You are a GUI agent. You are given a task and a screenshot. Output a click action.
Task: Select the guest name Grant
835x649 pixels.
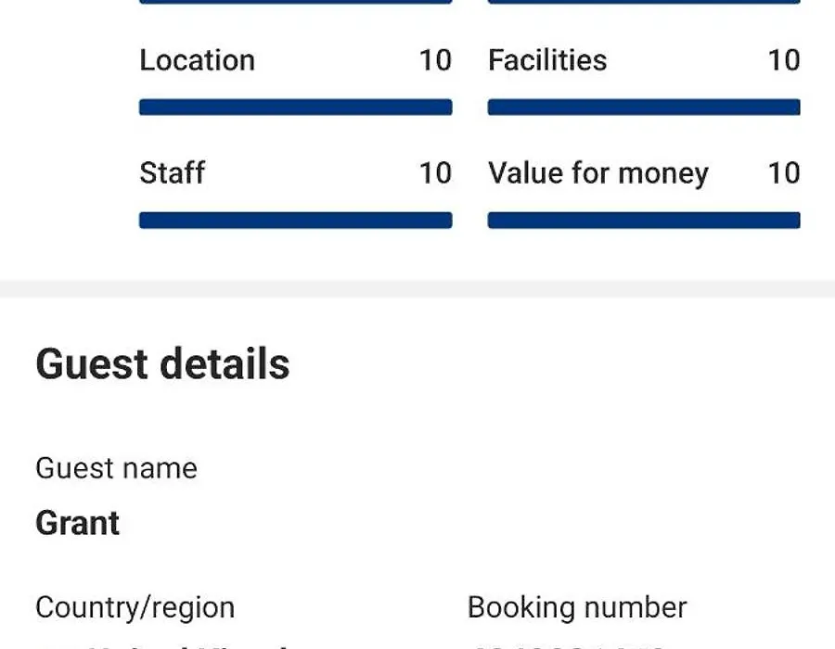coord(77,523)
